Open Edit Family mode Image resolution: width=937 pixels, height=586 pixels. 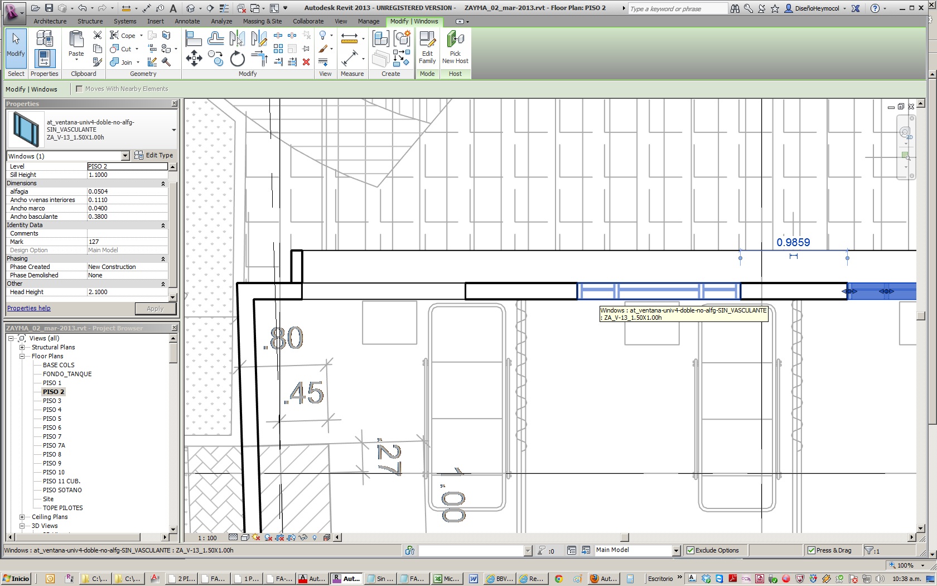tap(427, 48)
